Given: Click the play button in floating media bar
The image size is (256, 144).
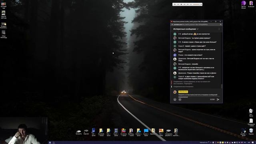Looking at the screenshot, I should click(175, 4).
